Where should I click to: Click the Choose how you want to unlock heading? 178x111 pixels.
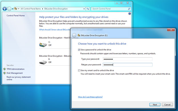pyautogui.click(x=102, y=44)
